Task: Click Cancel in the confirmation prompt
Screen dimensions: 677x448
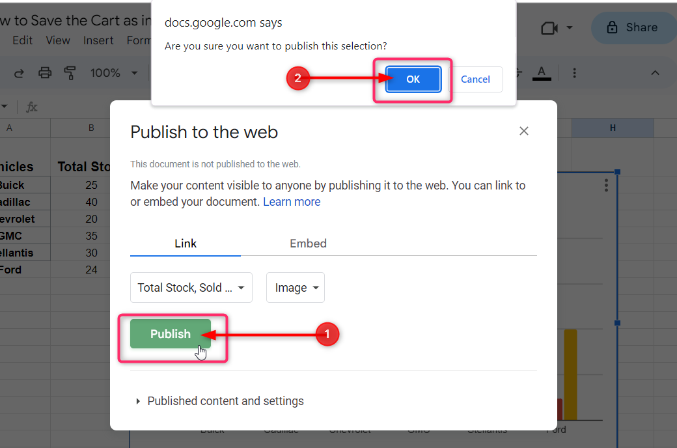Action: [475, 79]
